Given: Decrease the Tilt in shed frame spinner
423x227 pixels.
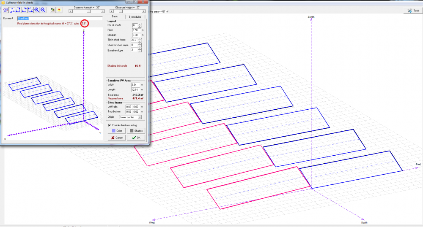Looking at the screenshot, I should pos(140,41).
